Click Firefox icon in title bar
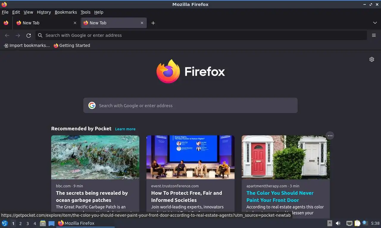This screenshot has height=228, width=381. [x=4, y=4]
